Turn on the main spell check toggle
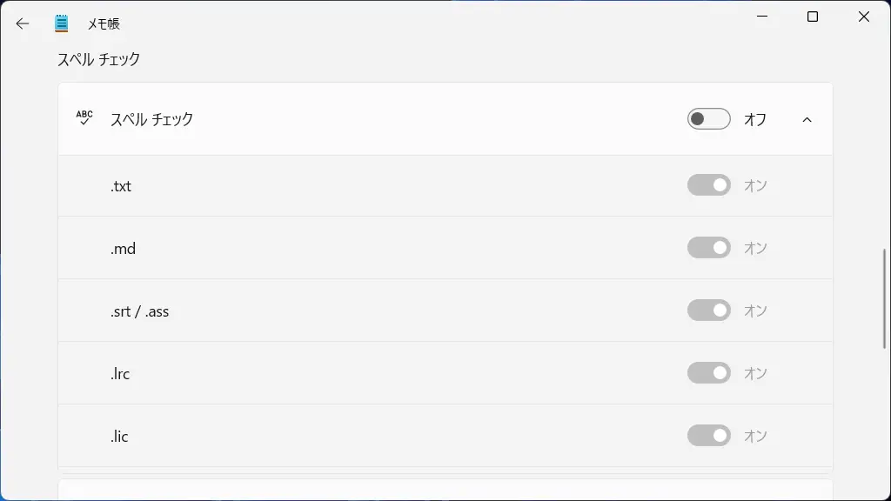 708,119
